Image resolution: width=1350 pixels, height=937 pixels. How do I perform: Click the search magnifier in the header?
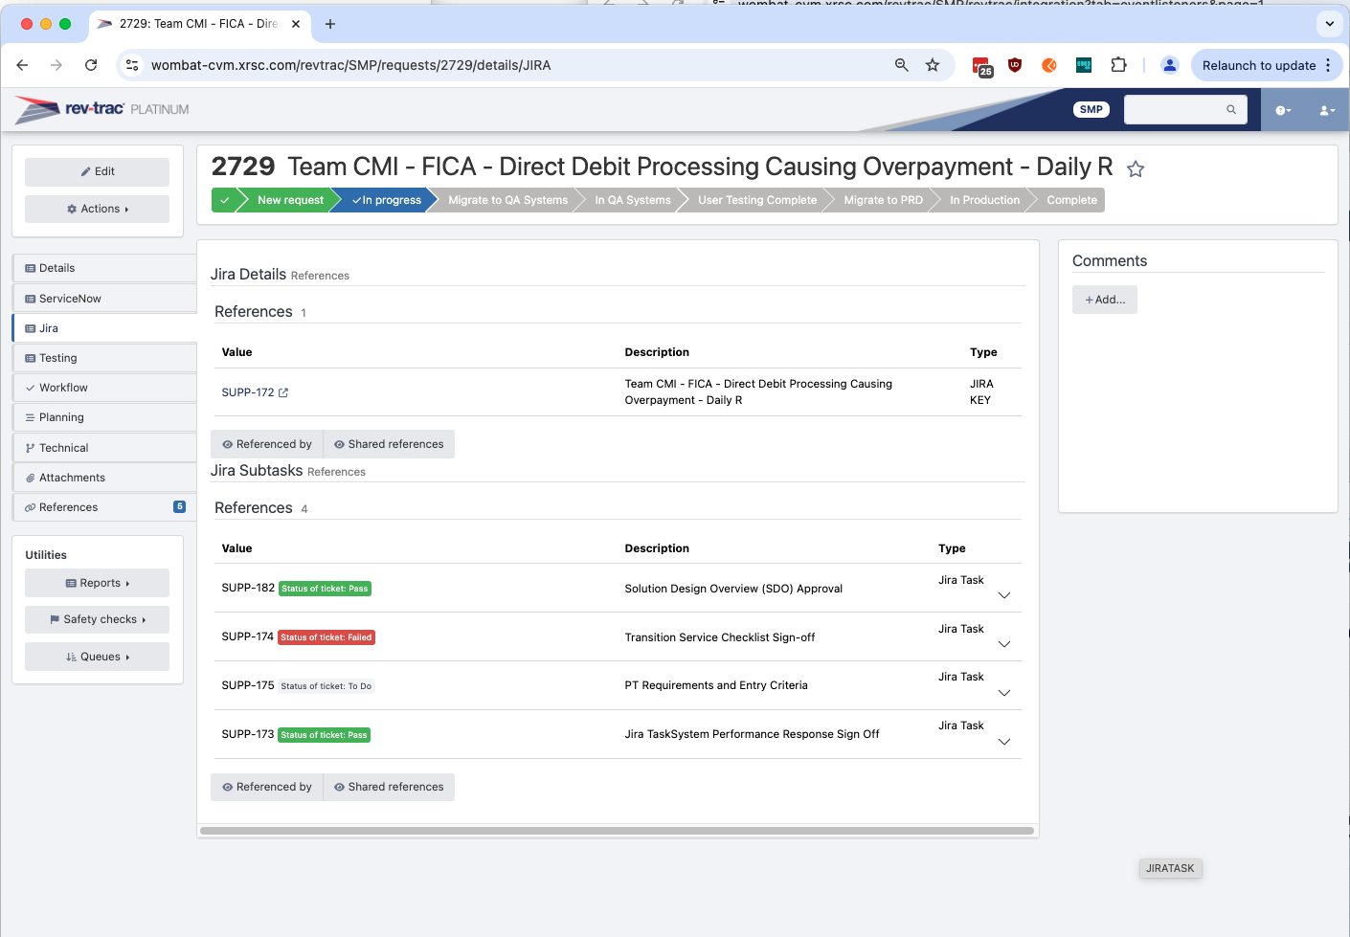tap(1230, 109)
